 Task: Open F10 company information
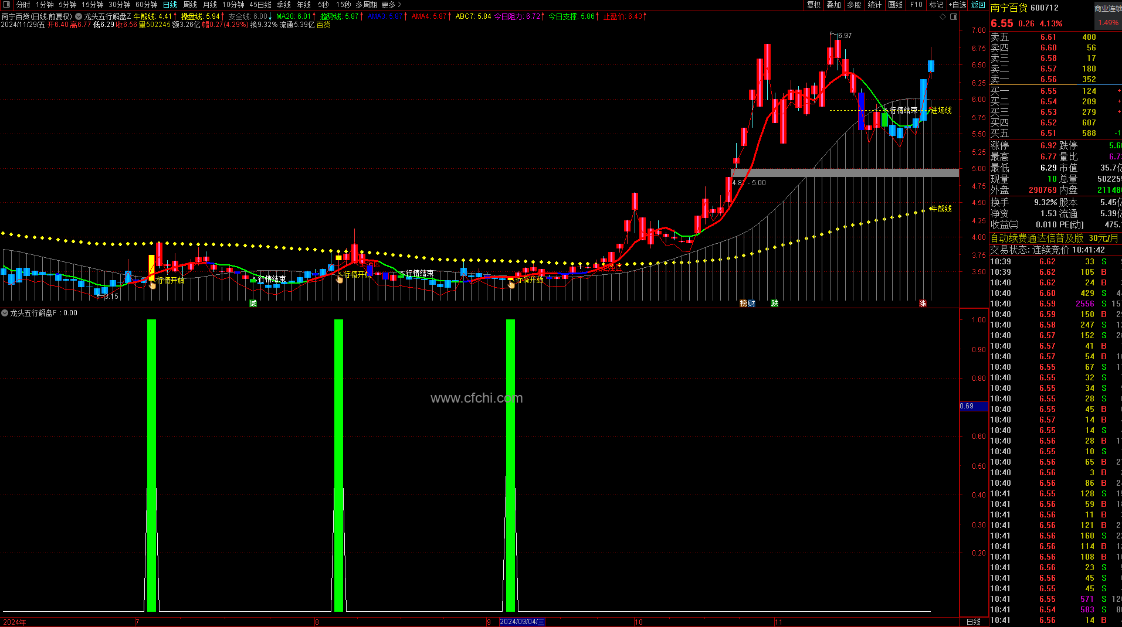(916, 5)
